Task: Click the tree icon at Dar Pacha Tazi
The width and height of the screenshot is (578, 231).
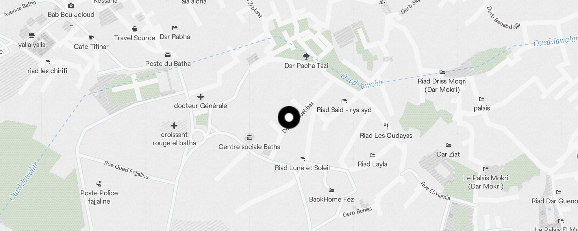Action: pos(306,56)
